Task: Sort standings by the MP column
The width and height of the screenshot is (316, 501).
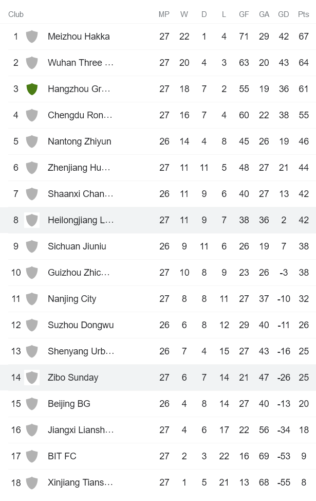Action: pos(164,14)
